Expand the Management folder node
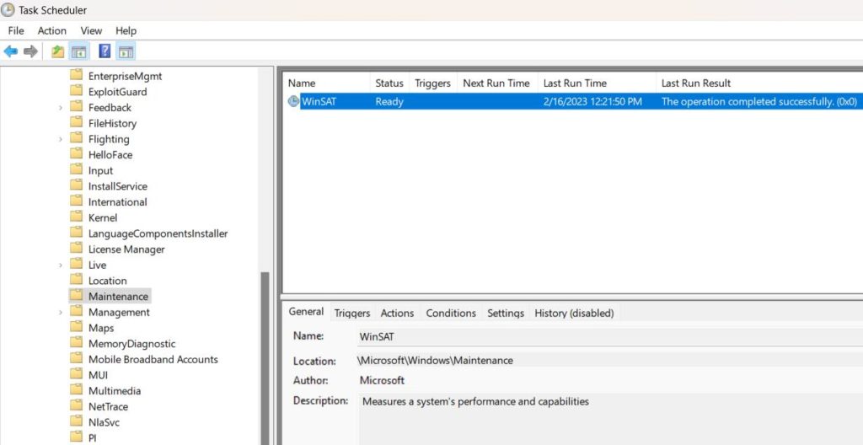 61,313
